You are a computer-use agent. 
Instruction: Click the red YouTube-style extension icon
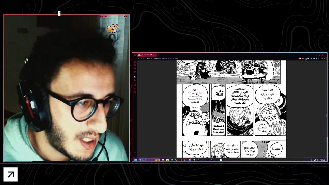[x=303, y=58]
